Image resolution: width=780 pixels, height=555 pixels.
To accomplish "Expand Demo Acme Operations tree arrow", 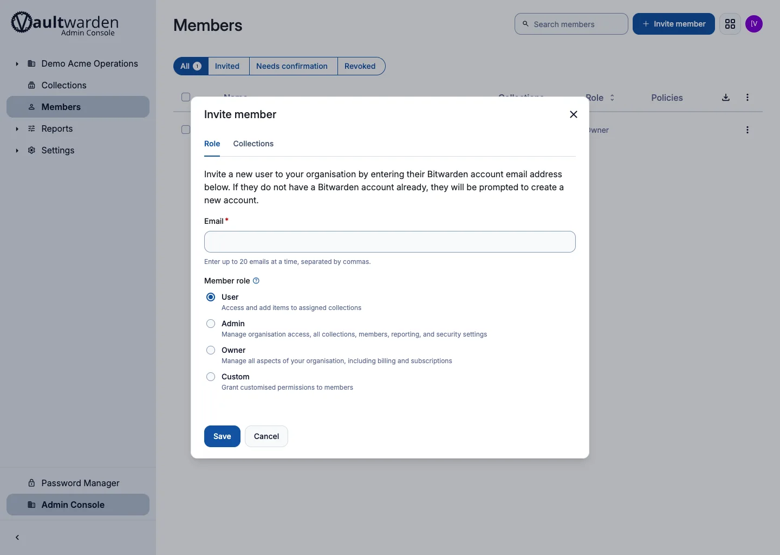I will coord(17,64).
